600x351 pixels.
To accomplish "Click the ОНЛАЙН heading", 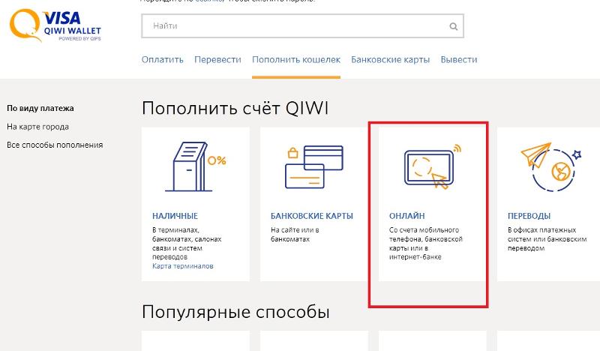I will click(406, 216).
